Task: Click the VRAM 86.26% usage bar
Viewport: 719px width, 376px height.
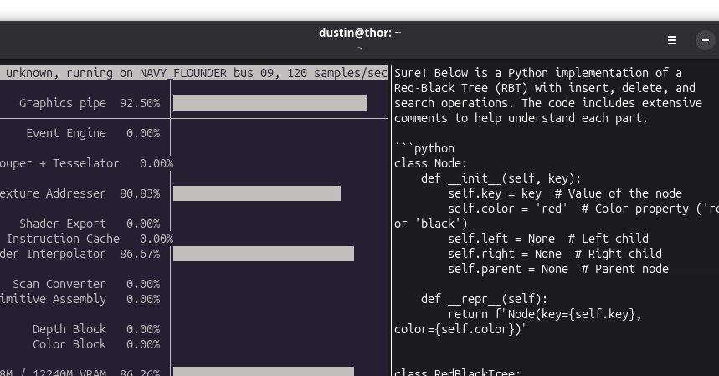Action: coord(263,372)
